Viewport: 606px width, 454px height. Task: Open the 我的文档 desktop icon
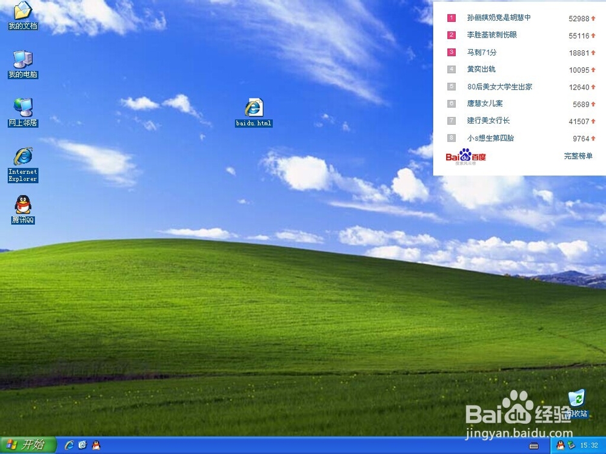pos(23,16)
